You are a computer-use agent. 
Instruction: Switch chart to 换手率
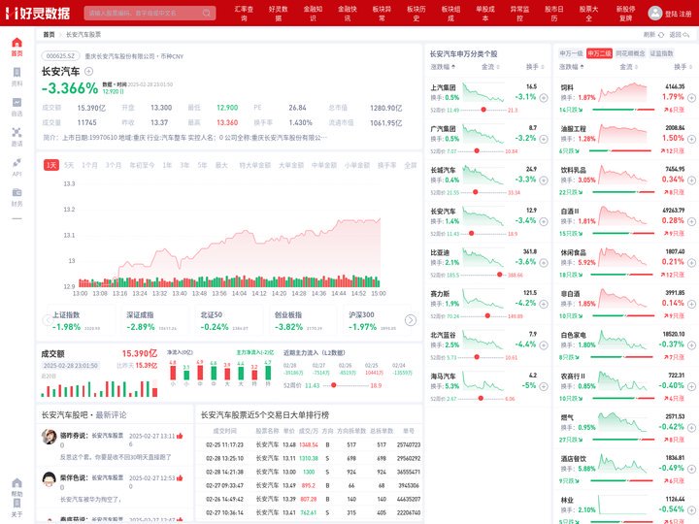point(386,165)
